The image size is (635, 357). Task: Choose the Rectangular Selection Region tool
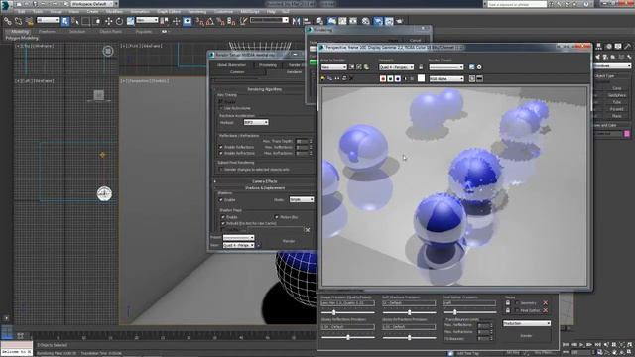tap(86, 21)
